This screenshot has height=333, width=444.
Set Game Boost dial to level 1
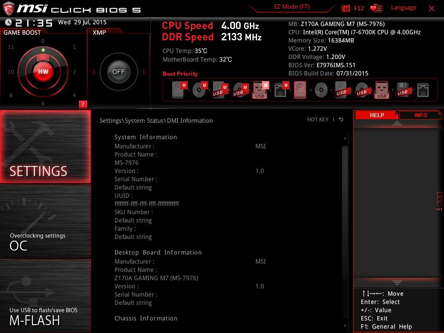[x=74, y=47]
